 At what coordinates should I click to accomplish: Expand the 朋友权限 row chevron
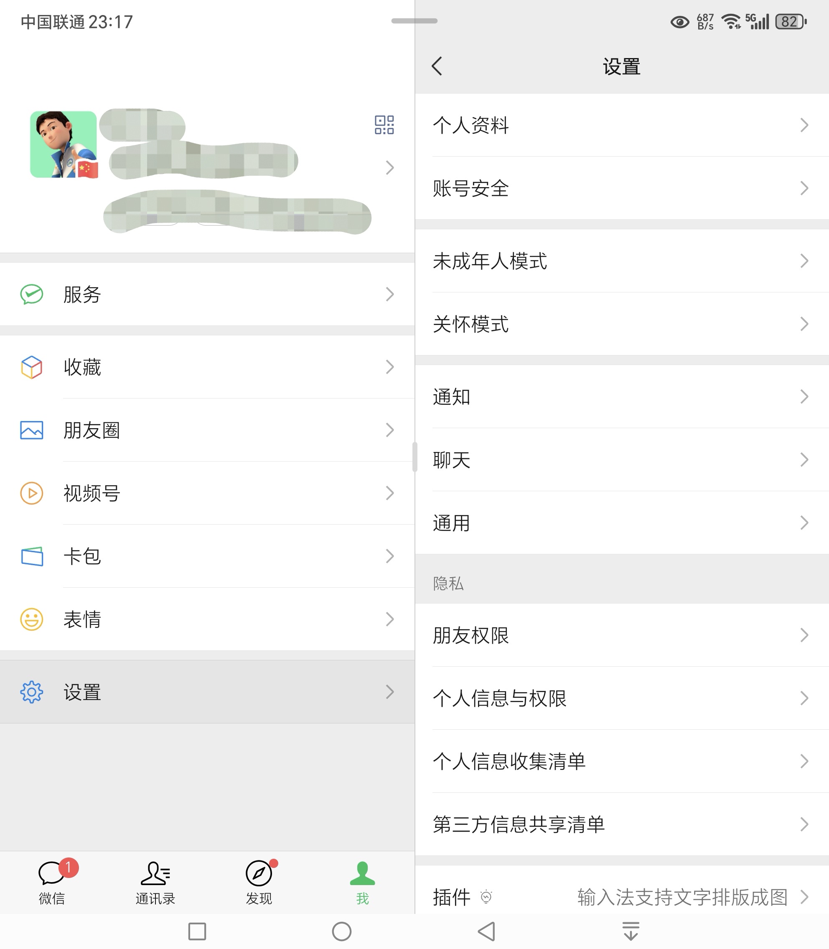804,635
